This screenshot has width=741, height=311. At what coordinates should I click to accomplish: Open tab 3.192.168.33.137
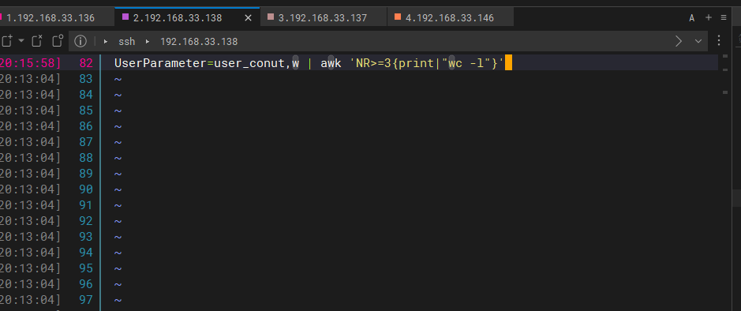click(323, 18)
